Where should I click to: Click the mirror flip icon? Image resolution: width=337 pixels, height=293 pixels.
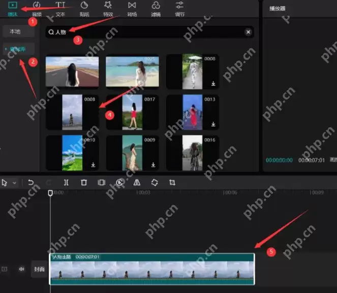[x=137, y=182]
